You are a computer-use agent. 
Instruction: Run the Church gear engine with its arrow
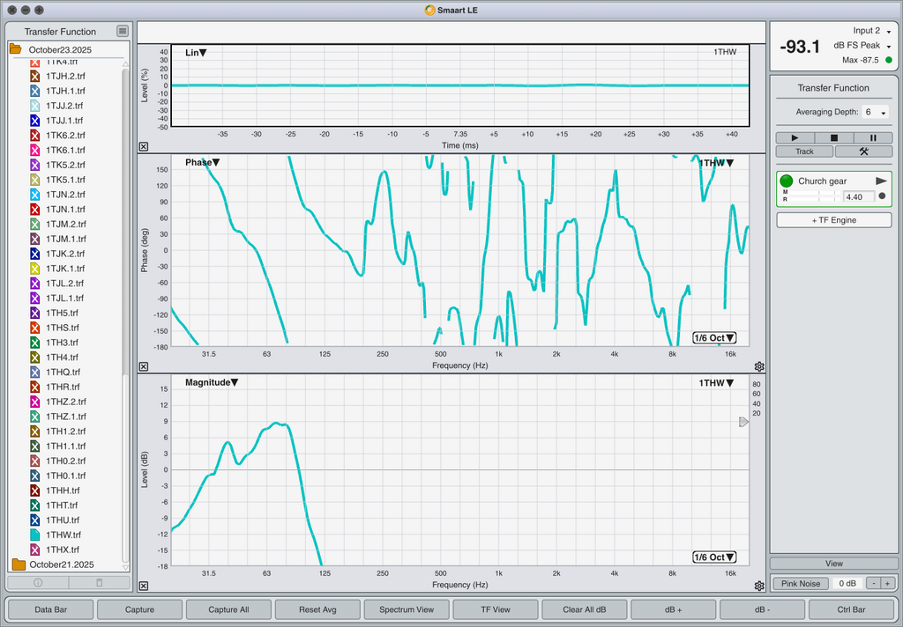[880, 181]
